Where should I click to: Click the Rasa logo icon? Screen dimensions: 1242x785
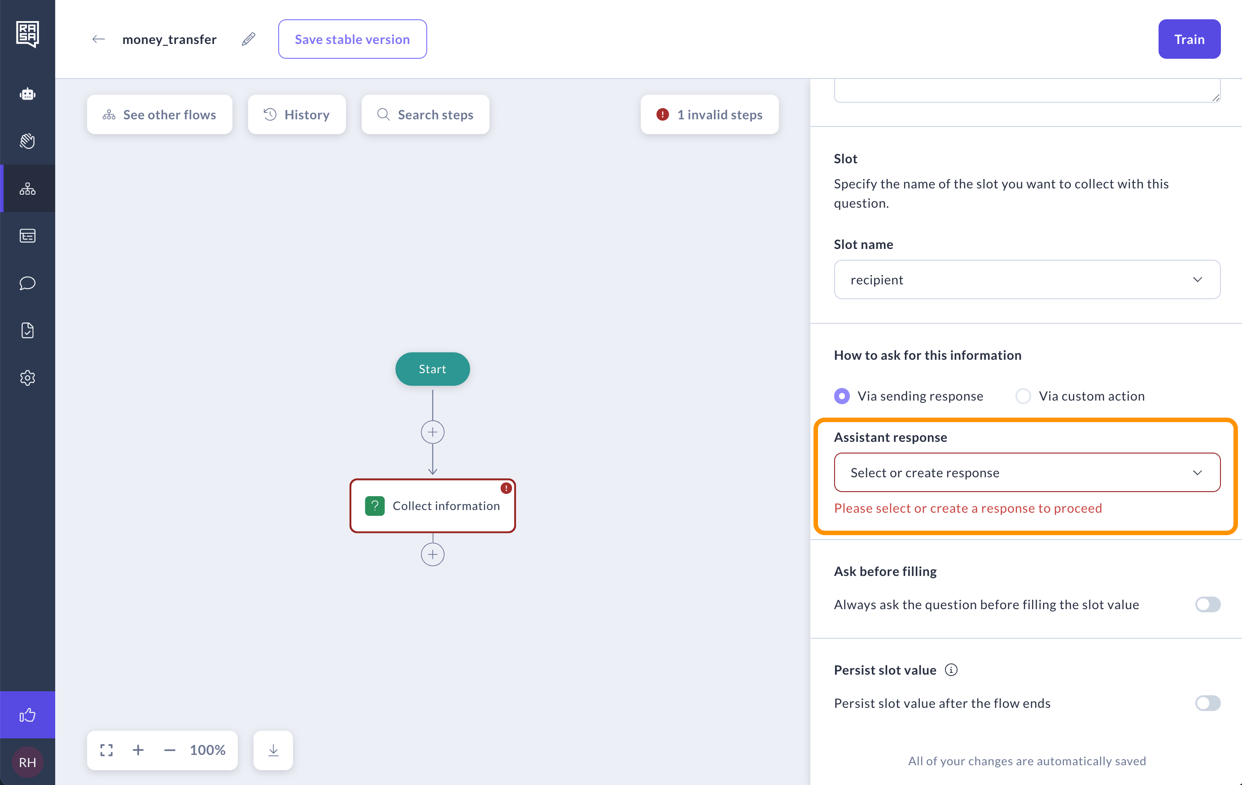coord(27,34)
